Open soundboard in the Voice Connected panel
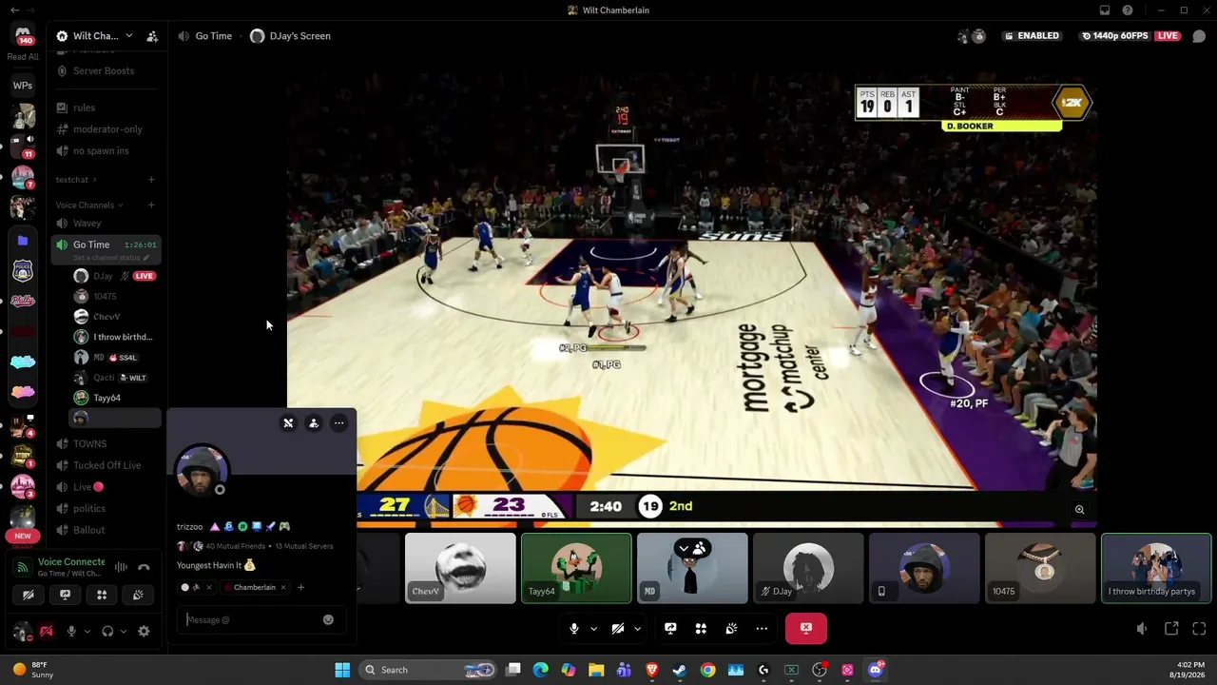This screenshot has width=1217, height=685. pos(138,595)
